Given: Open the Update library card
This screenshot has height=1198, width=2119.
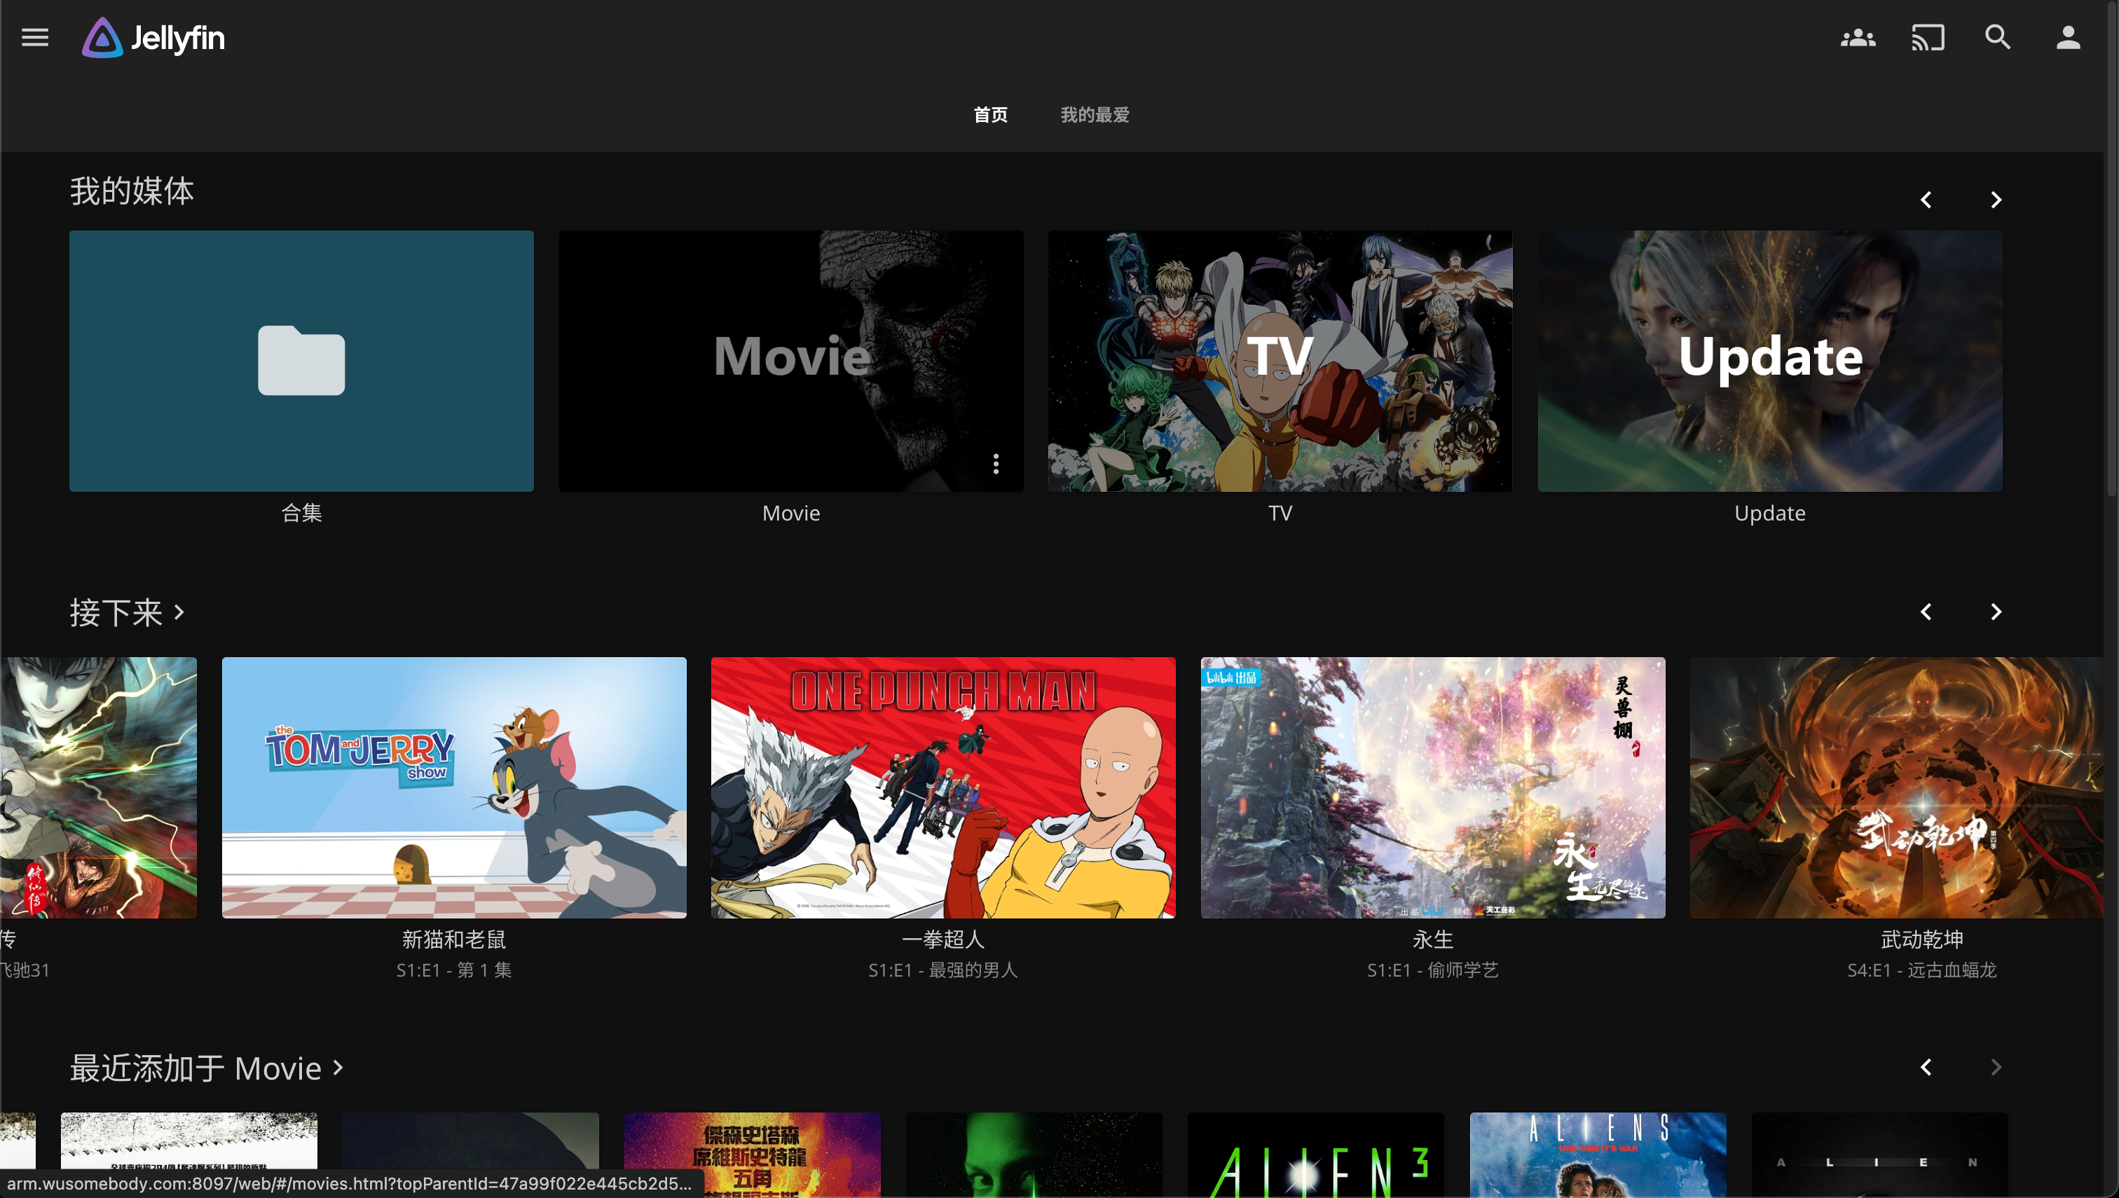Looking at the screenshot, I should (x=1770, y=362).
